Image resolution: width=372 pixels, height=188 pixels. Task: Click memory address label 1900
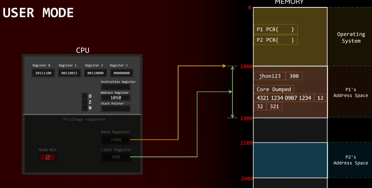[x=246, y=118]
